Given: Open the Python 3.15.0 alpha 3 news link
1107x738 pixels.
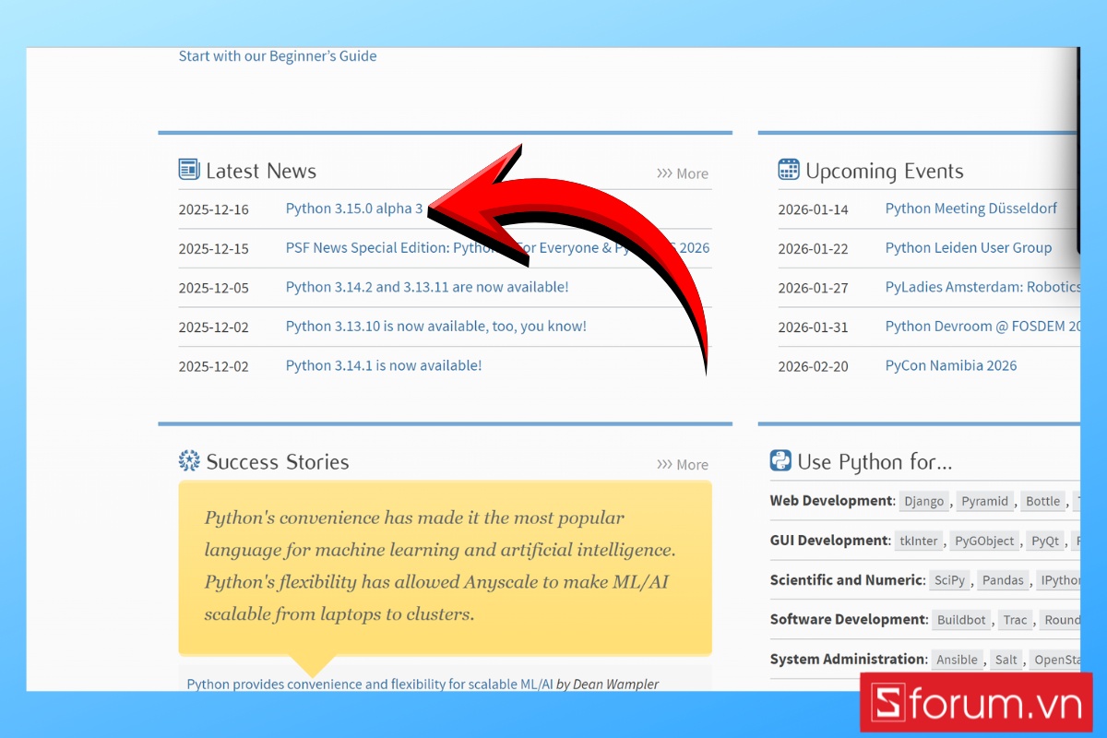Looking at the screenshot, I should [x=354, y=208].
